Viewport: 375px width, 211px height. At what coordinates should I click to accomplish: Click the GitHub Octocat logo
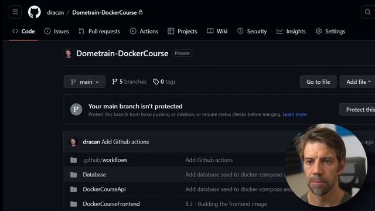[x=34, y=12]
